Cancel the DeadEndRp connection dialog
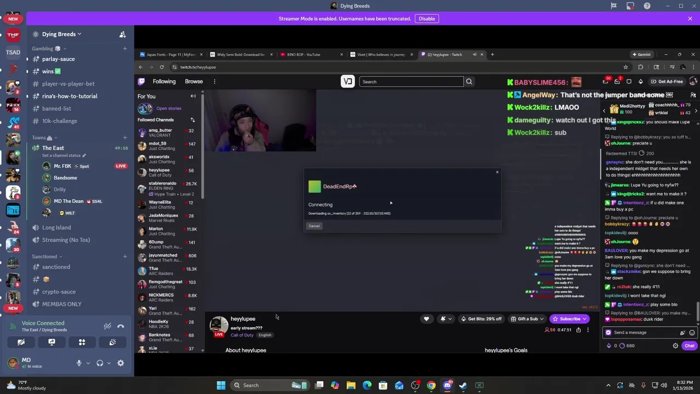The height and width of the screenshot is (394, 700). pos(314,226)
